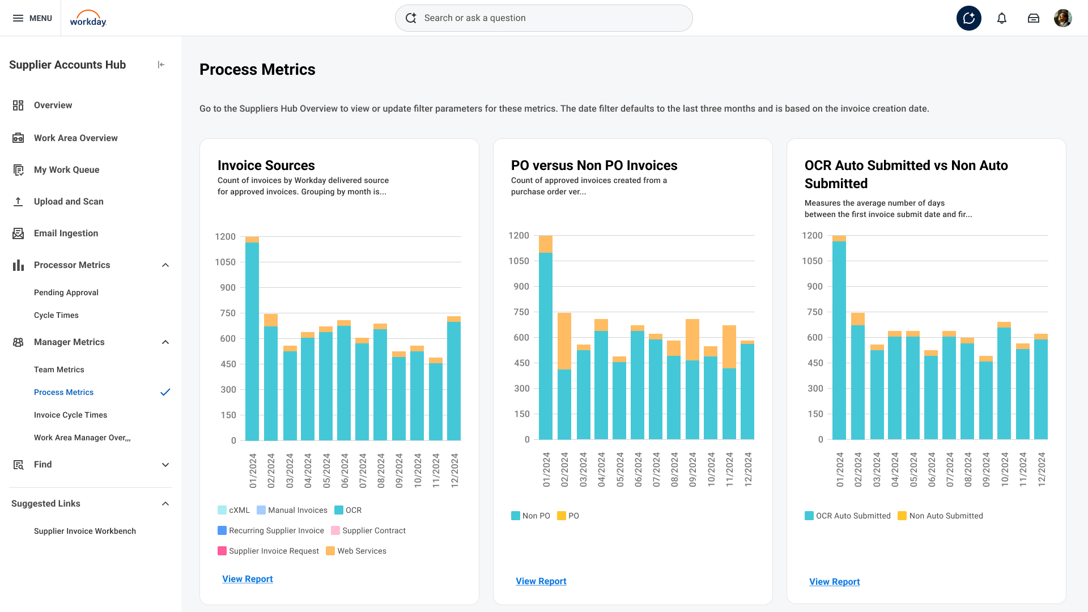Click the Email Ingestion envelope icon

(18, 233)
